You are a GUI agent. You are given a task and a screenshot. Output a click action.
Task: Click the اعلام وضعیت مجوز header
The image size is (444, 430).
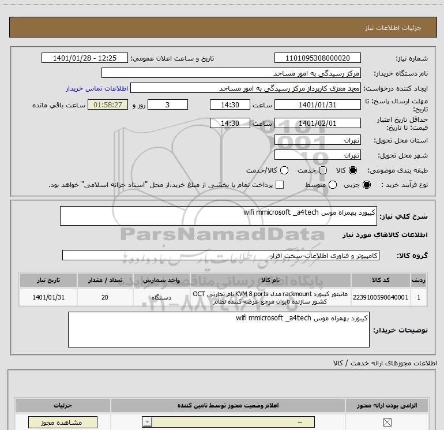[228, 405]
